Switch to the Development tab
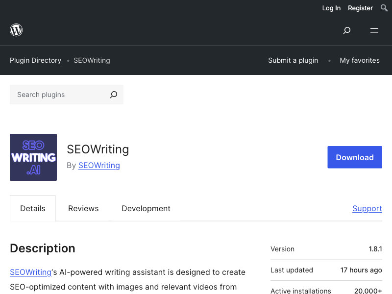Screen dimensions: 392x294 tap(146, 208)
